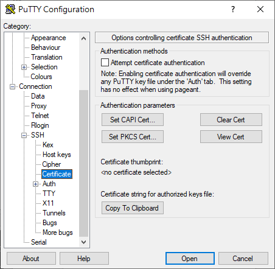The image size is (275, 269).
Task: Click Set CAPI Cert... button
Action: click(x=133, y=120)
